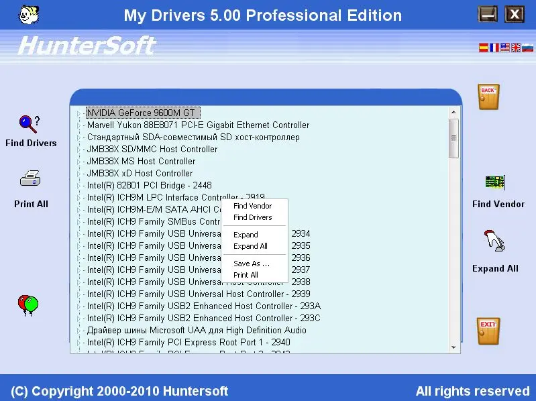Screen dimensions: 536x401
Task: Click the device list scrollbar thumb
Action: (x=453, y=138)
